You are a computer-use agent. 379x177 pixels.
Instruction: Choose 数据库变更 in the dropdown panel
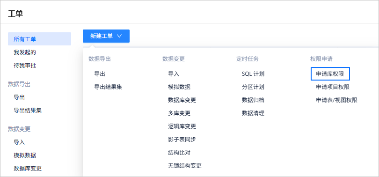(182, 100)
